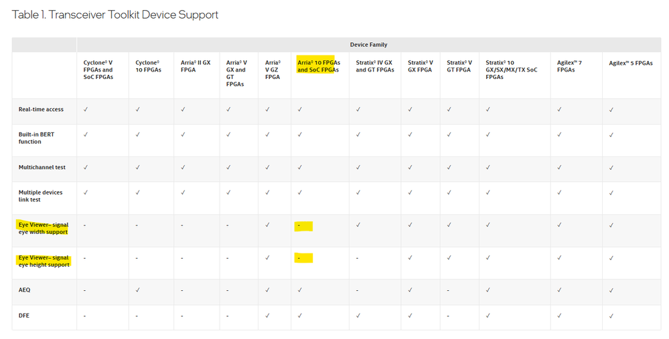Image resolution: width=669 pixels, height=339 pixels.
Task: Select the highlighted dash in eye height row
Action: [x=303, y=258]
